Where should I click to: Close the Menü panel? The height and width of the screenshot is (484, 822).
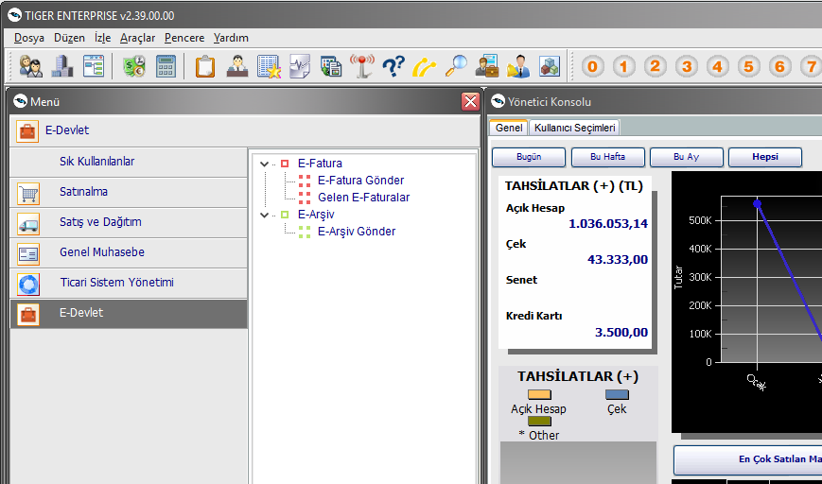pos(470,101)
